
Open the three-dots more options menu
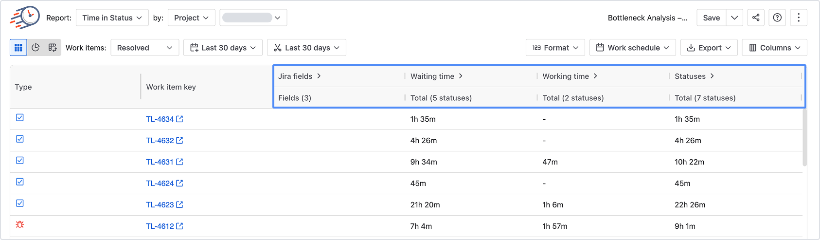tap(799, 18)
